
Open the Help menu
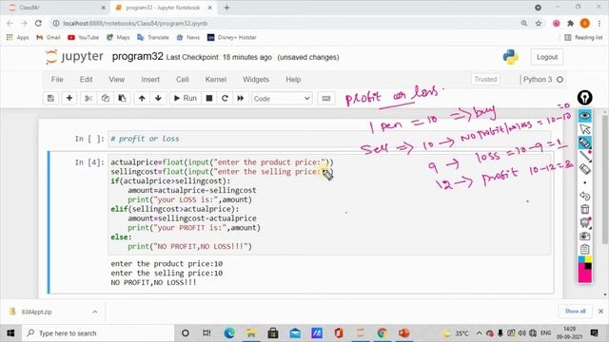click(293, 80)
